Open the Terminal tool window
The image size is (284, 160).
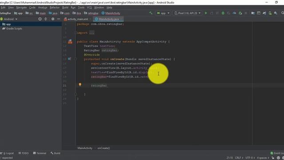point(39,153)
